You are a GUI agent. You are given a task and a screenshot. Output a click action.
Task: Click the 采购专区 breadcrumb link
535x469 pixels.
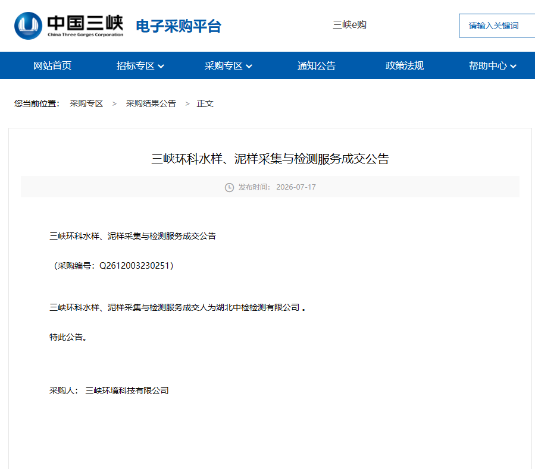(x=86, y=103)
